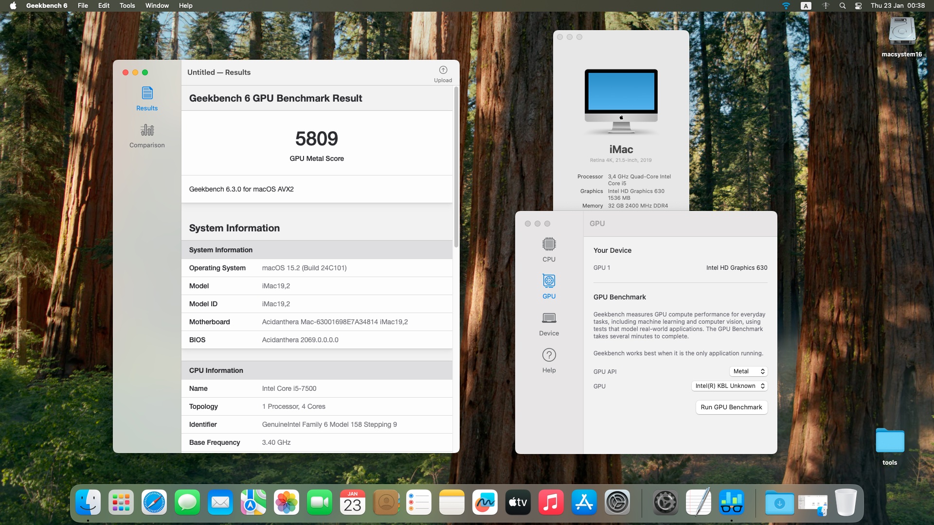Launch Freeform from the Dock
Screen dimensions: 934x525
click(485, 502)
